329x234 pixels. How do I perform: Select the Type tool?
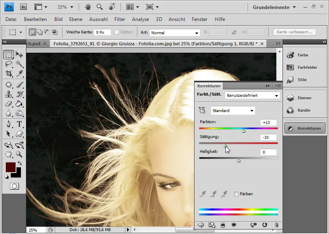(x=19, y=124)
